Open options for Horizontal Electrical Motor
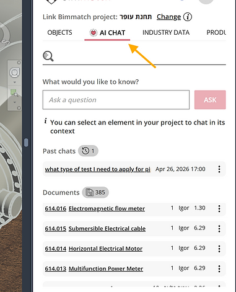Image resolution: width=236 pixels, height=292 pixels. [x=219, y=249]
